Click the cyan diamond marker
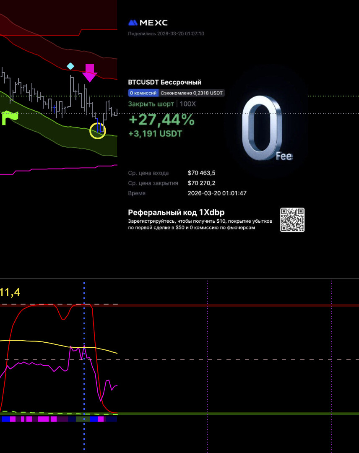The width and height of the screenshot is (359, 453). click(x=70, y=66)
